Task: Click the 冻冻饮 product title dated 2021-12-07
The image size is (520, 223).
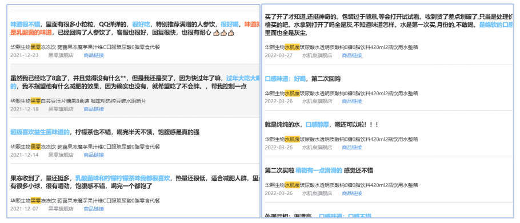Action: (x=85, y=201)
